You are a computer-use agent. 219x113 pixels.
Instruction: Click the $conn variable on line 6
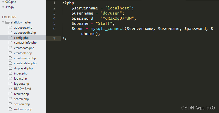(x=77, y=29)
